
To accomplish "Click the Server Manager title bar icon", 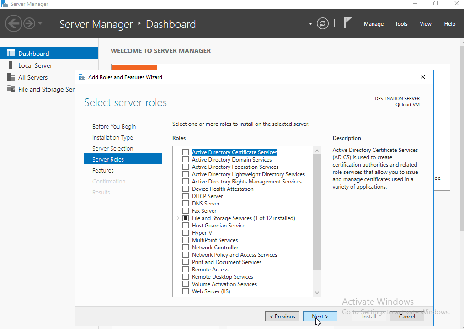I will pyautogui.click(x=5, y=4).
